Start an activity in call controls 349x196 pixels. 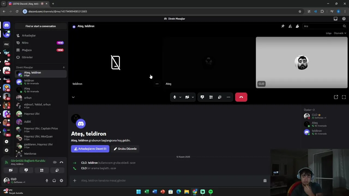(x=211, y=97)
